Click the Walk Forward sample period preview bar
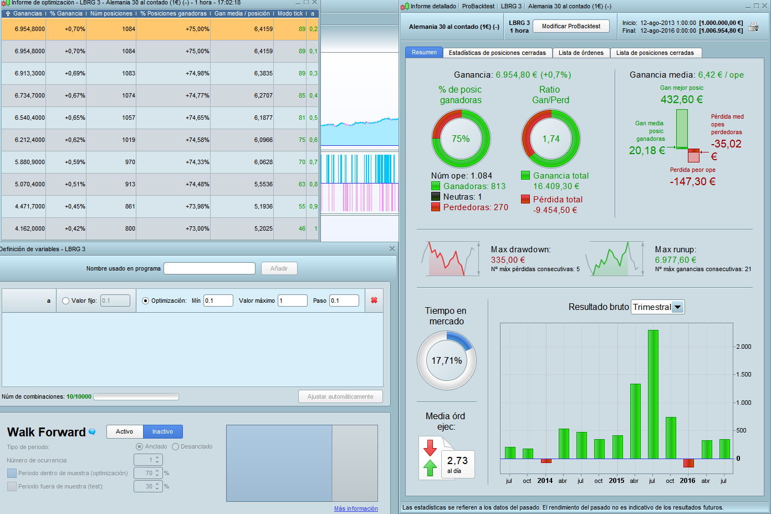Screen dimensions: 771x514 [302, 464]
